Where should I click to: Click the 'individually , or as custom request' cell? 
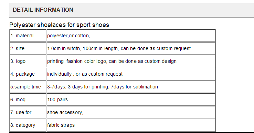pyautogui.click(x=131, y=74)
